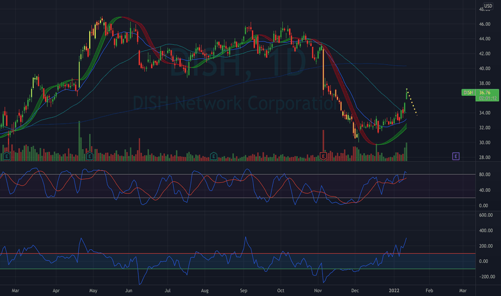Select the 46.00 price axis label
Screen dimensions: 501x296
pos(484,24)
